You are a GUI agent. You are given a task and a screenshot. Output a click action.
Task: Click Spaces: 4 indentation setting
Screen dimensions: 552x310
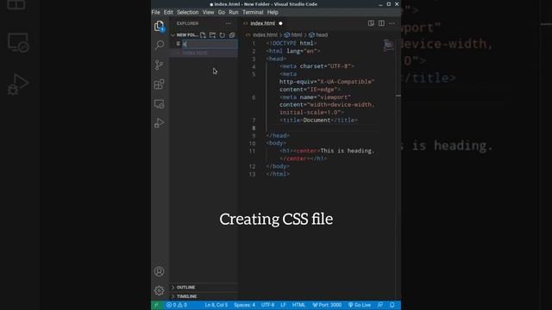244,305
